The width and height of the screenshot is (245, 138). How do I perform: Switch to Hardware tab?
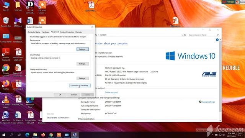[x=45, y=32]
